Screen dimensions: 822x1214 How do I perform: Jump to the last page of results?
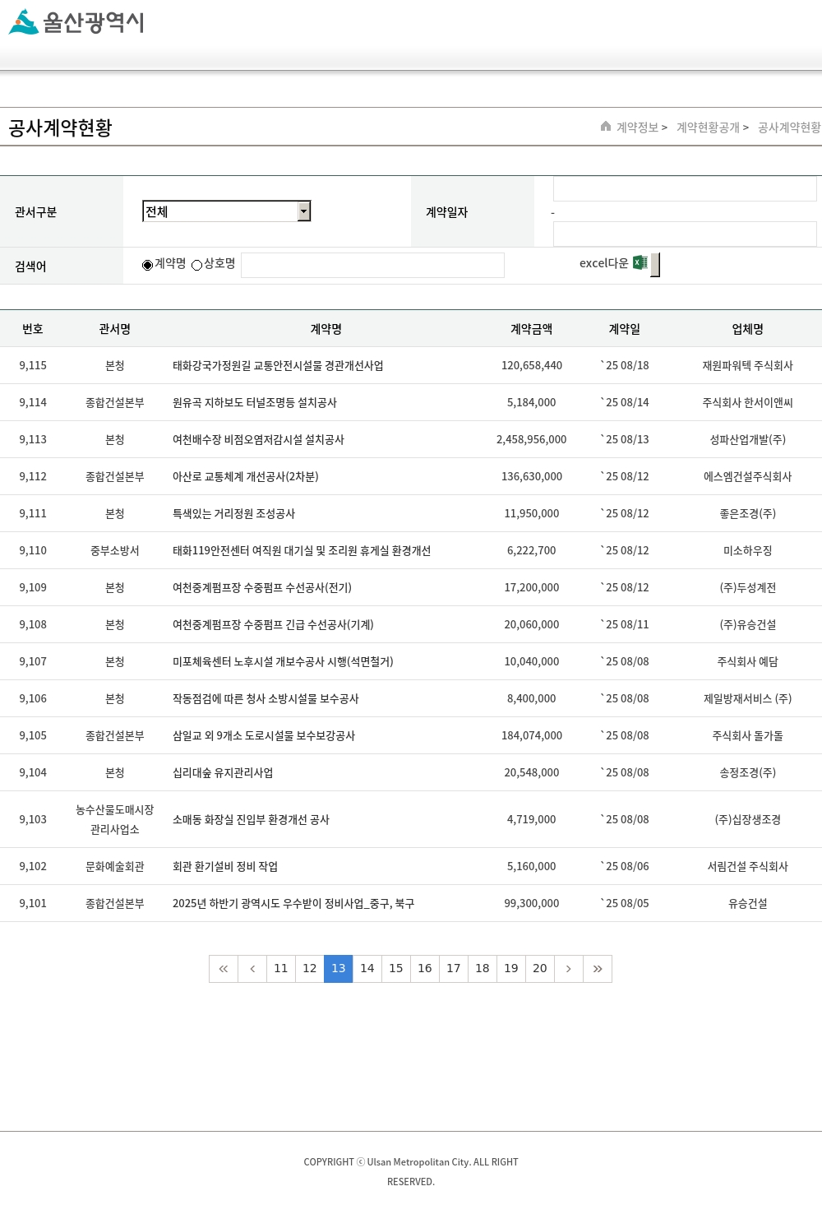click(598, 969)
